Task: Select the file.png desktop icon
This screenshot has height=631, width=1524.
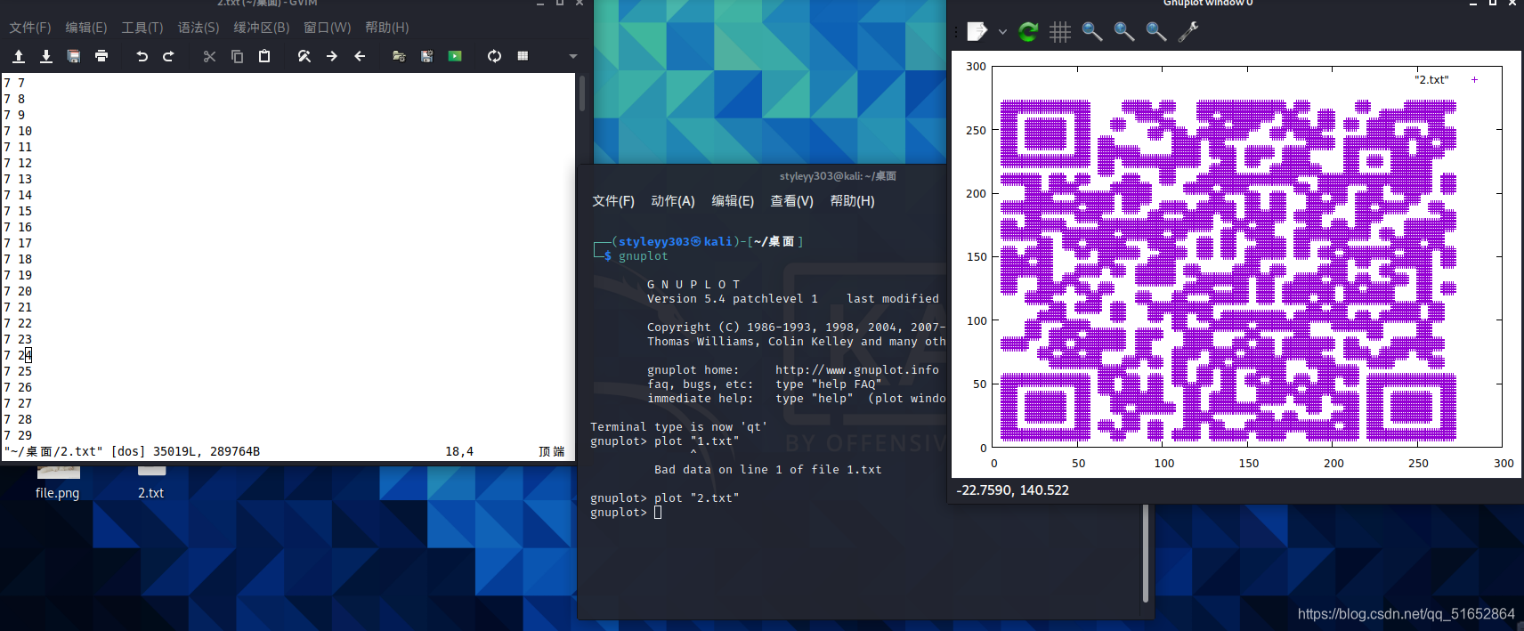Action: 58,484
